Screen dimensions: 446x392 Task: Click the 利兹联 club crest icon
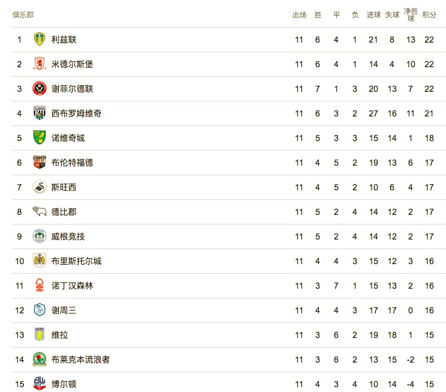point(40,40)
